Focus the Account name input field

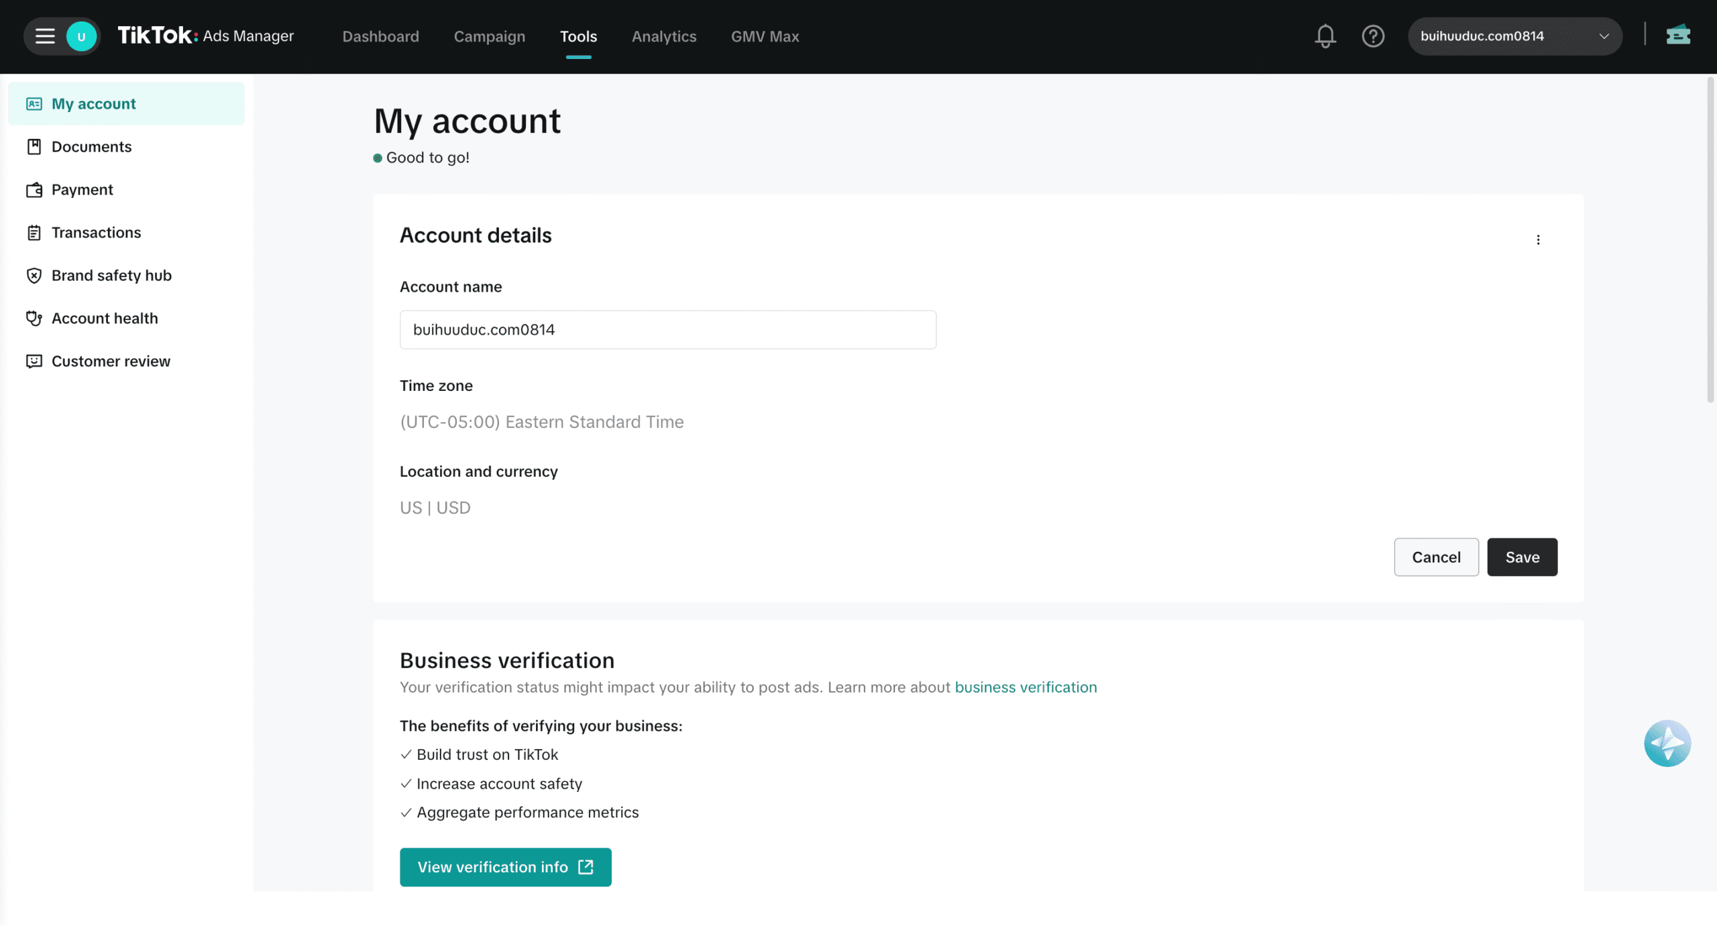point(667,329)
